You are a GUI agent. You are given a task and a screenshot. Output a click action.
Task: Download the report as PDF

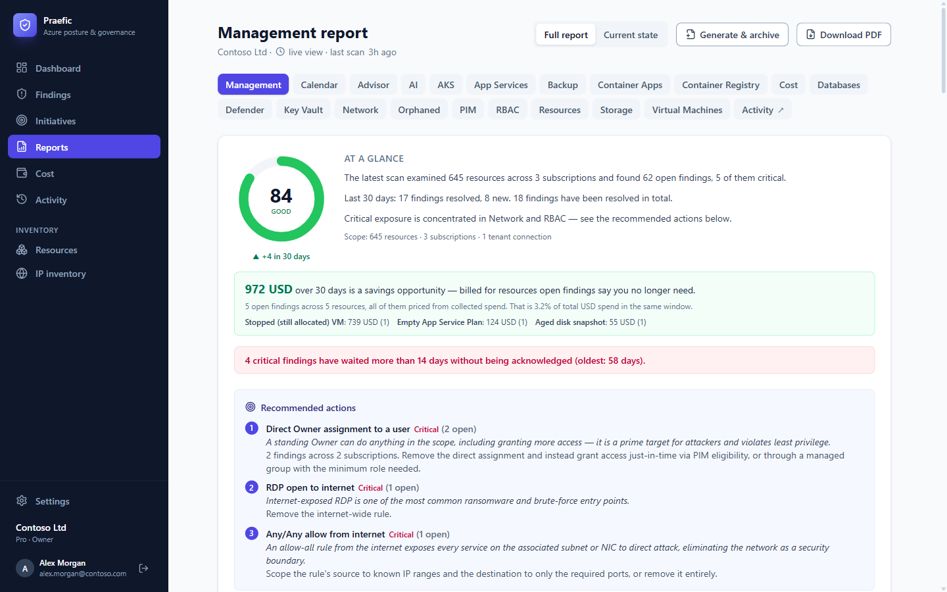pos(844,35)
